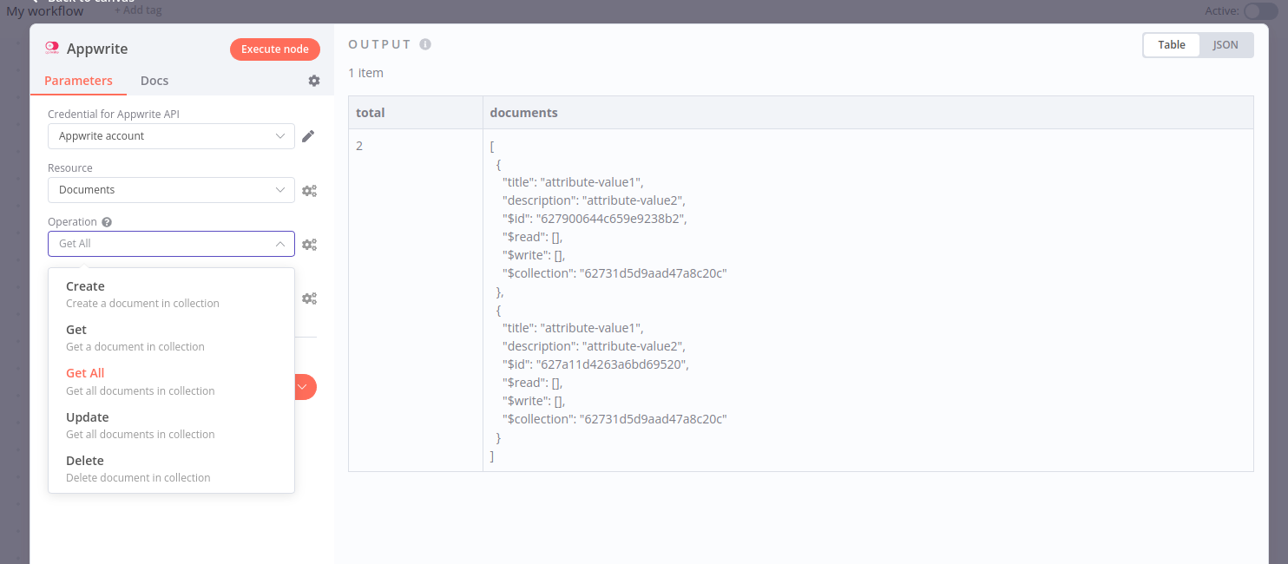The width and height of the screenshot is (1288, 564).
Task: Open the Documents resource dropdown
Action: 172,190
